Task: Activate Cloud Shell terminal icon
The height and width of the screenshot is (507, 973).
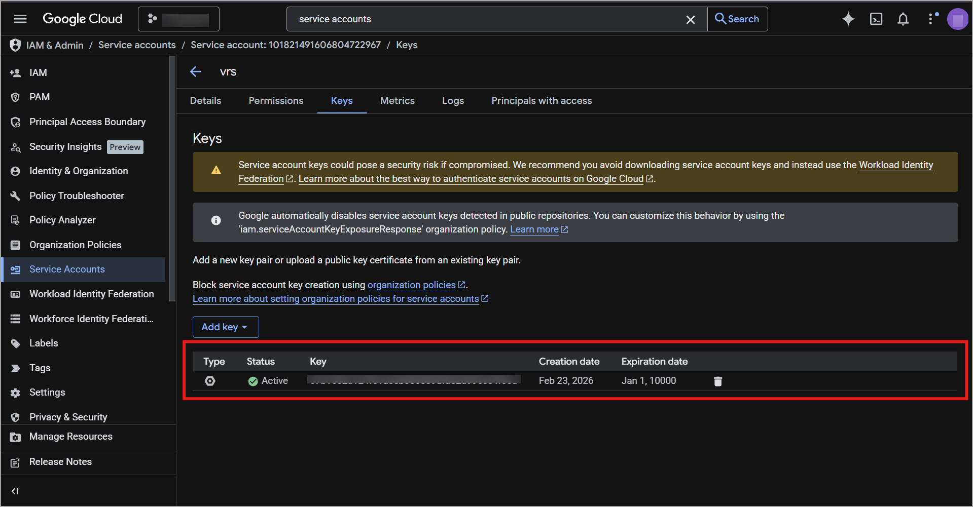Action: click(x=876, y=19)
